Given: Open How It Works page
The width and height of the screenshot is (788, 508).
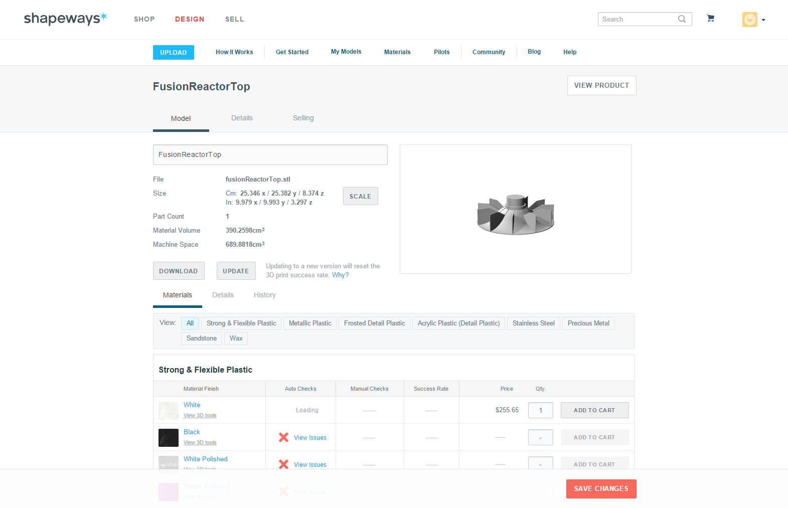Looking at the screenshot, I should pyautogui.click(x=234, y=52).
